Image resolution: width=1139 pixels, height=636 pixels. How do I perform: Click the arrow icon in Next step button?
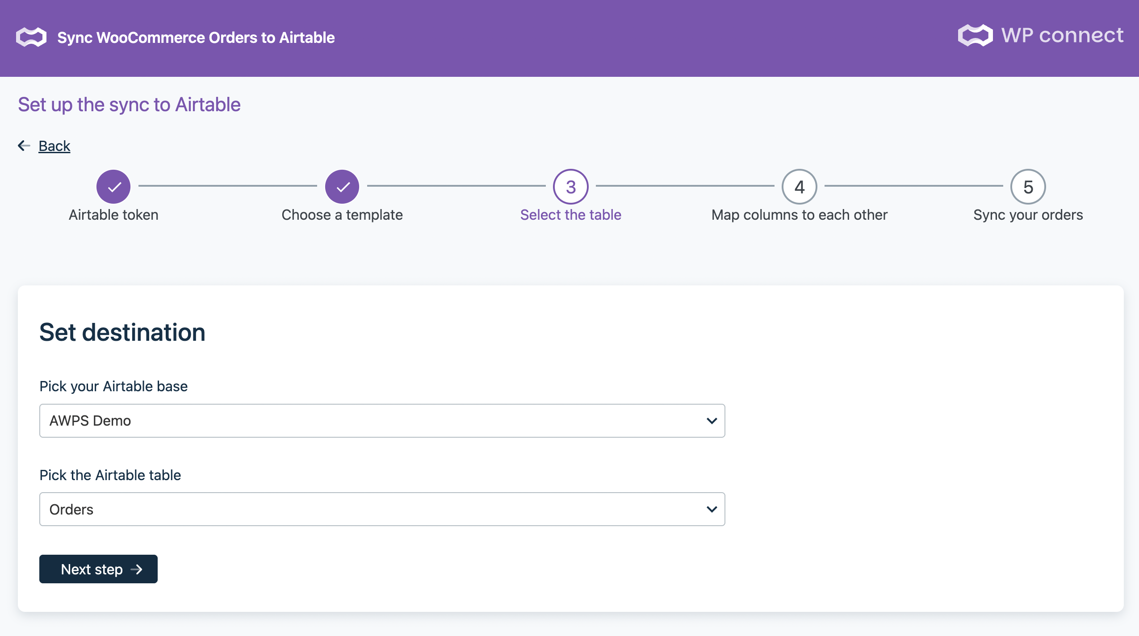coord(136,569)
